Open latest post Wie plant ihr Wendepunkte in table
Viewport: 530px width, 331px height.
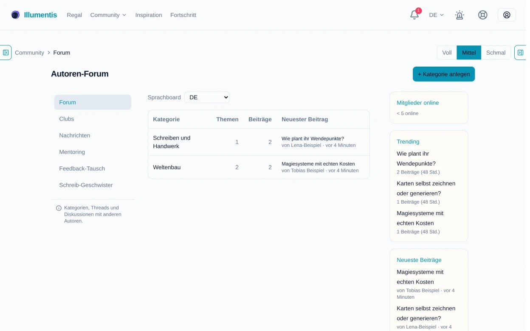pyautogui.click(x=313, y=138)
